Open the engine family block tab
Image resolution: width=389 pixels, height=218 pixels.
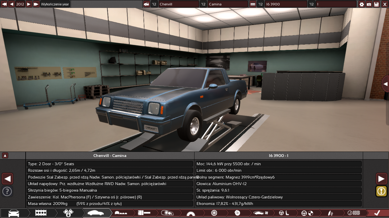(x=41, y=213)
